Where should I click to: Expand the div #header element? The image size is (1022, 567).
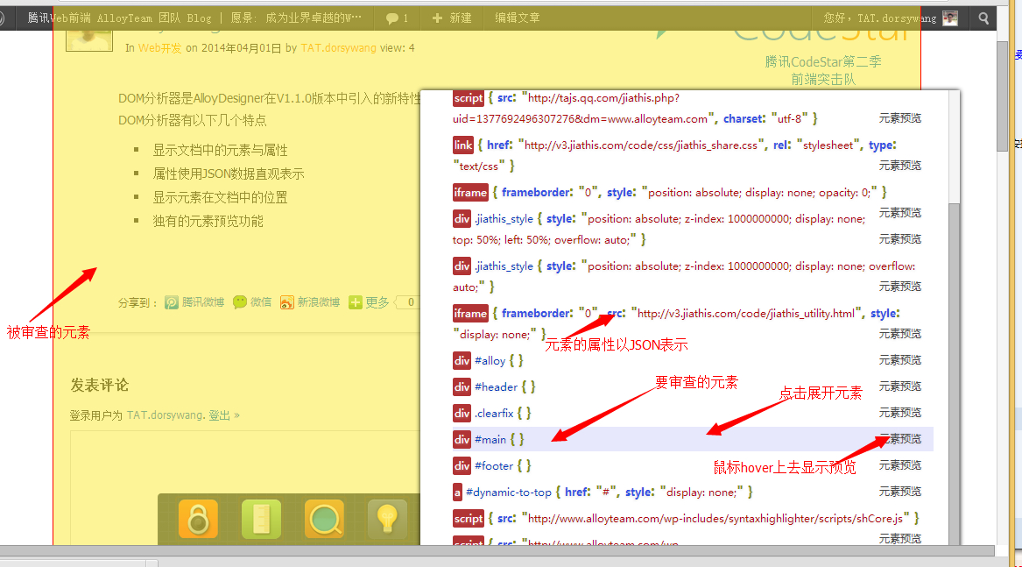coord(495,386)
